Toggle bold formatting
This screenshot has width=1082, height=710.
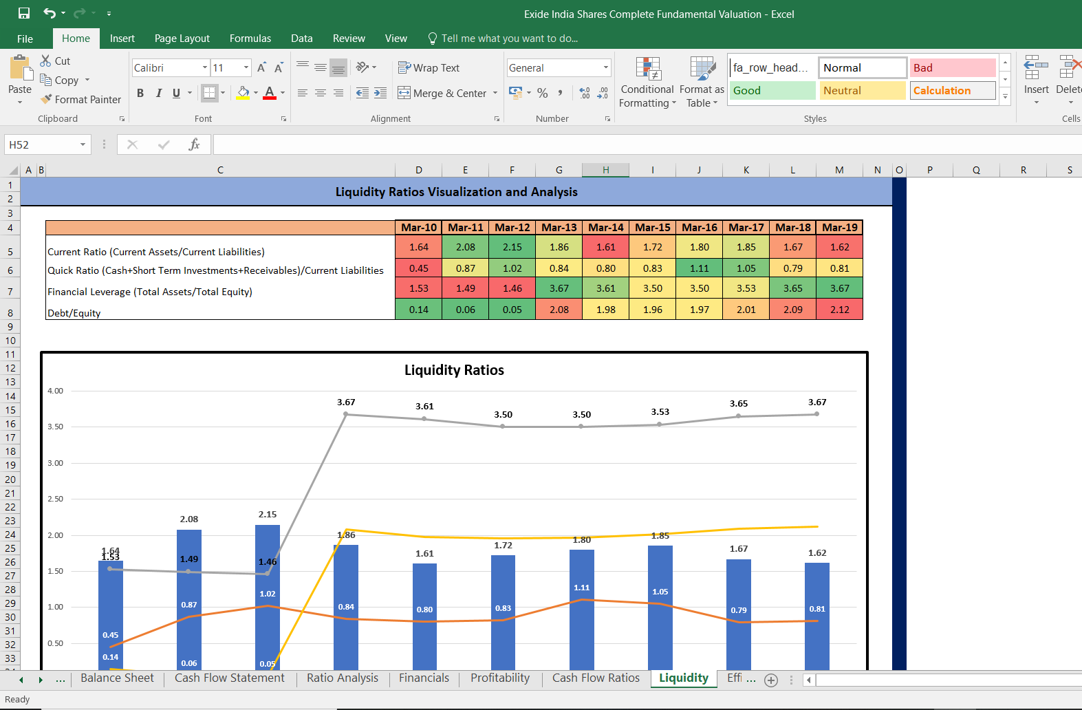click(140, 93)
